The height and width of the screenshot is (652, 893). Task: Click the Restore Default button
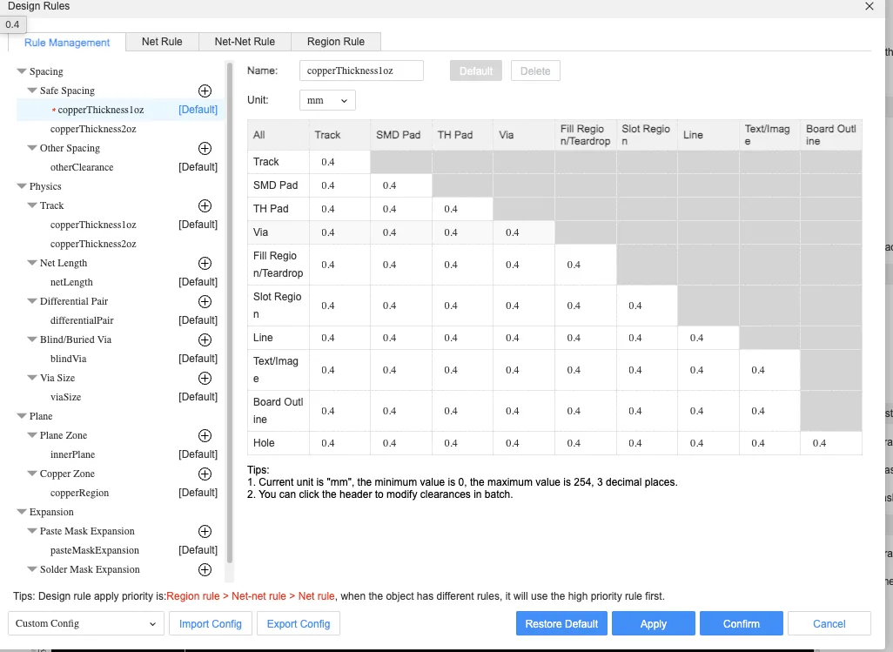pyautogui.click(x=561, y=623)
